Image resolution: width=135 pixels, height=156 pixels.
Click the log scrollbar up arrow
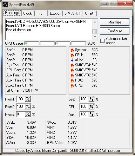(x=95, y=22)
